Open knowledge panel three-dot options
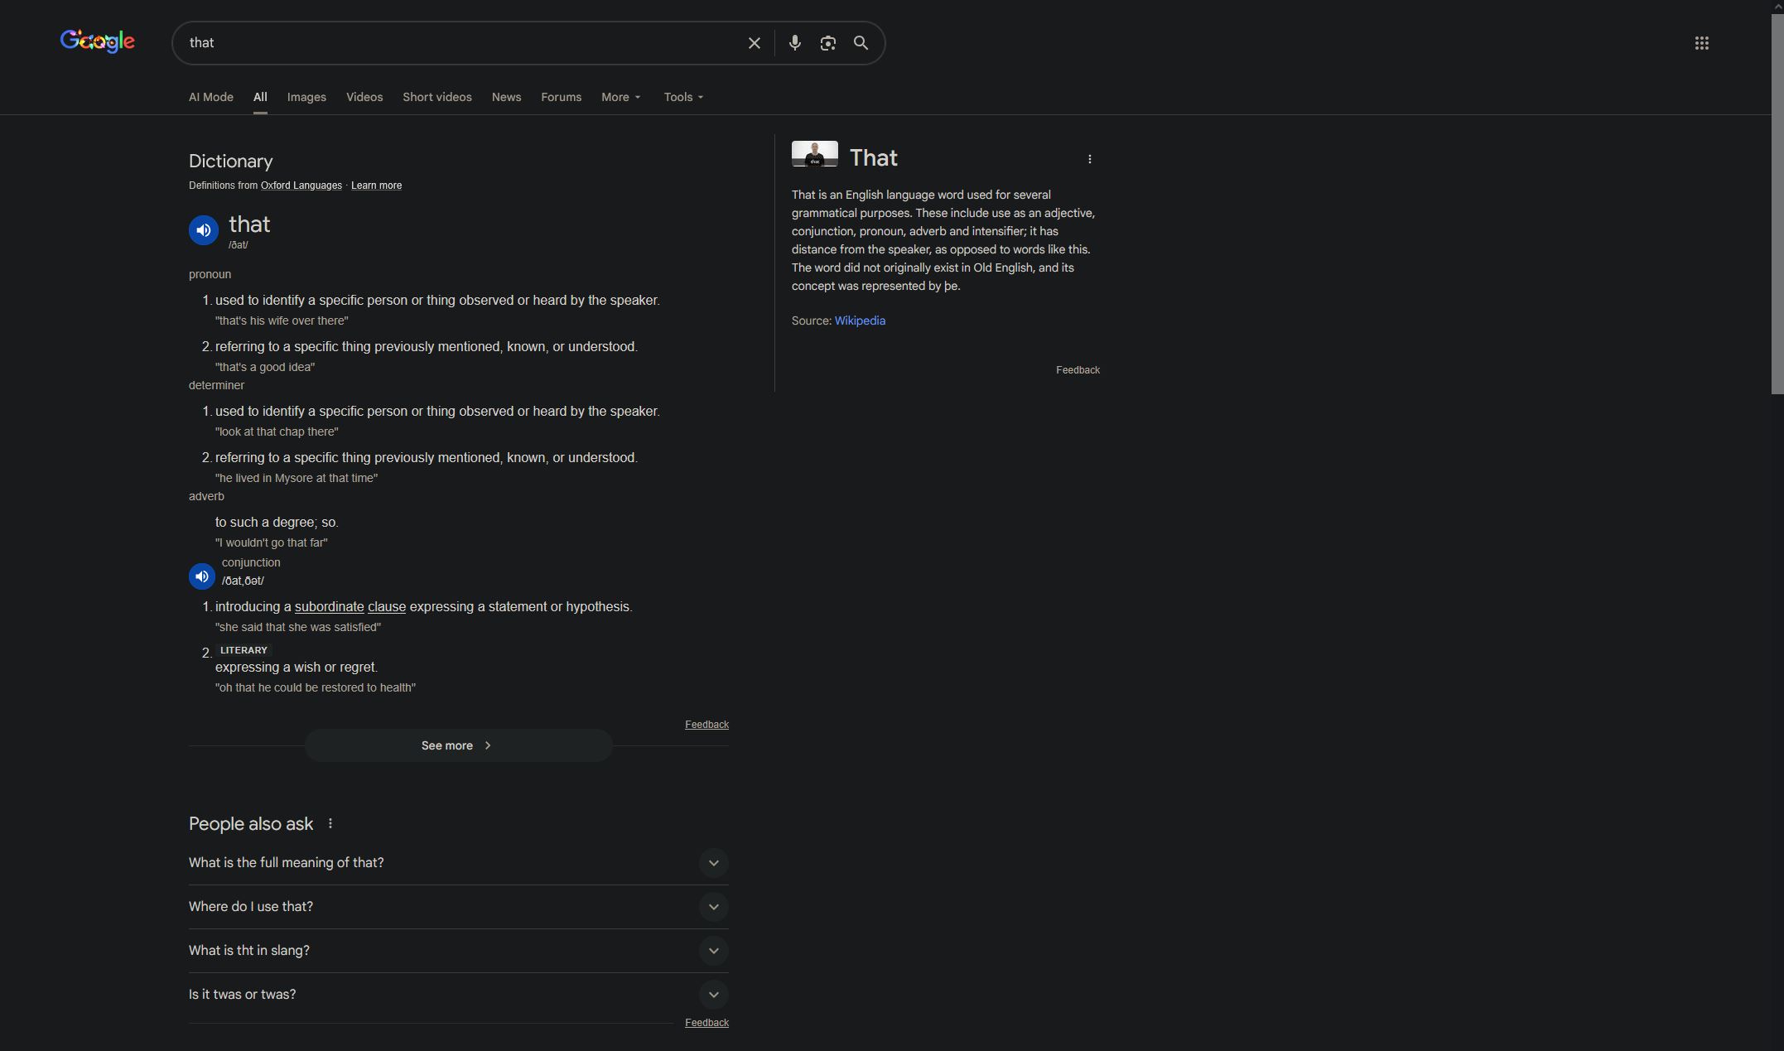 1089,159
